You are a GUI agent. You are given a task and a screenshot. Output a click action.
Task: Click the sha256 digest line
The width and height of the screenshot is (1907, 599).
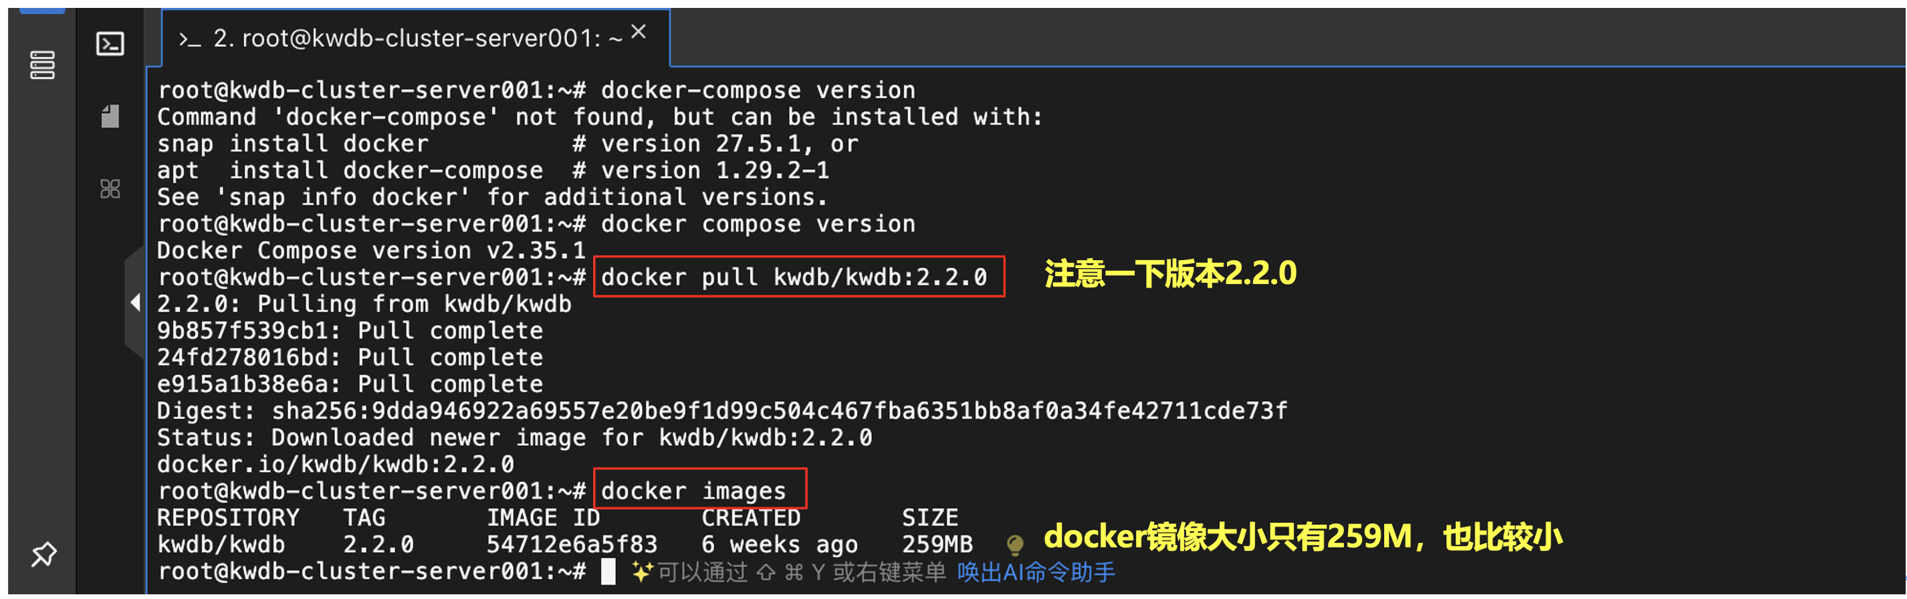[721, 411]
